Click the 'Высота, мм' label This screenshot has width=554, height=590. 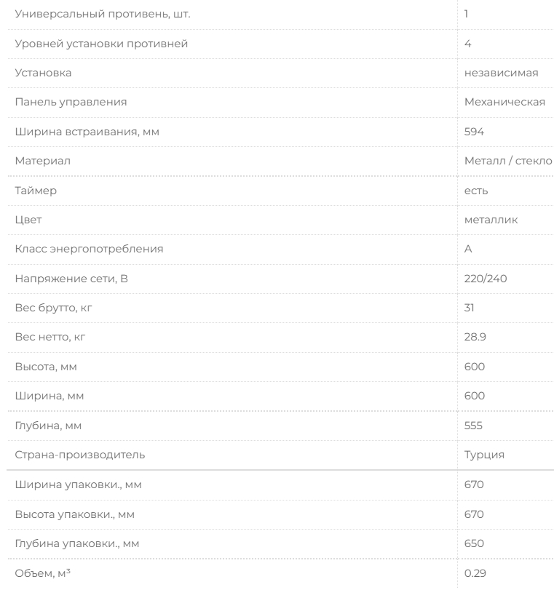click(x=46, y=367)
